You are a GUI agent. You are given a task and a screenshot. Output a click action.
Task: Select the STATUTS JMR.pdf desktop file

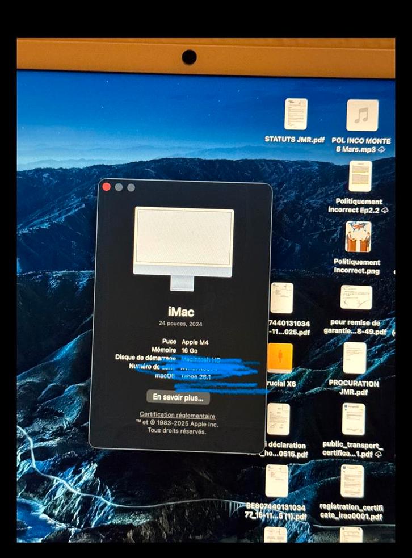(x=296, y=114)
